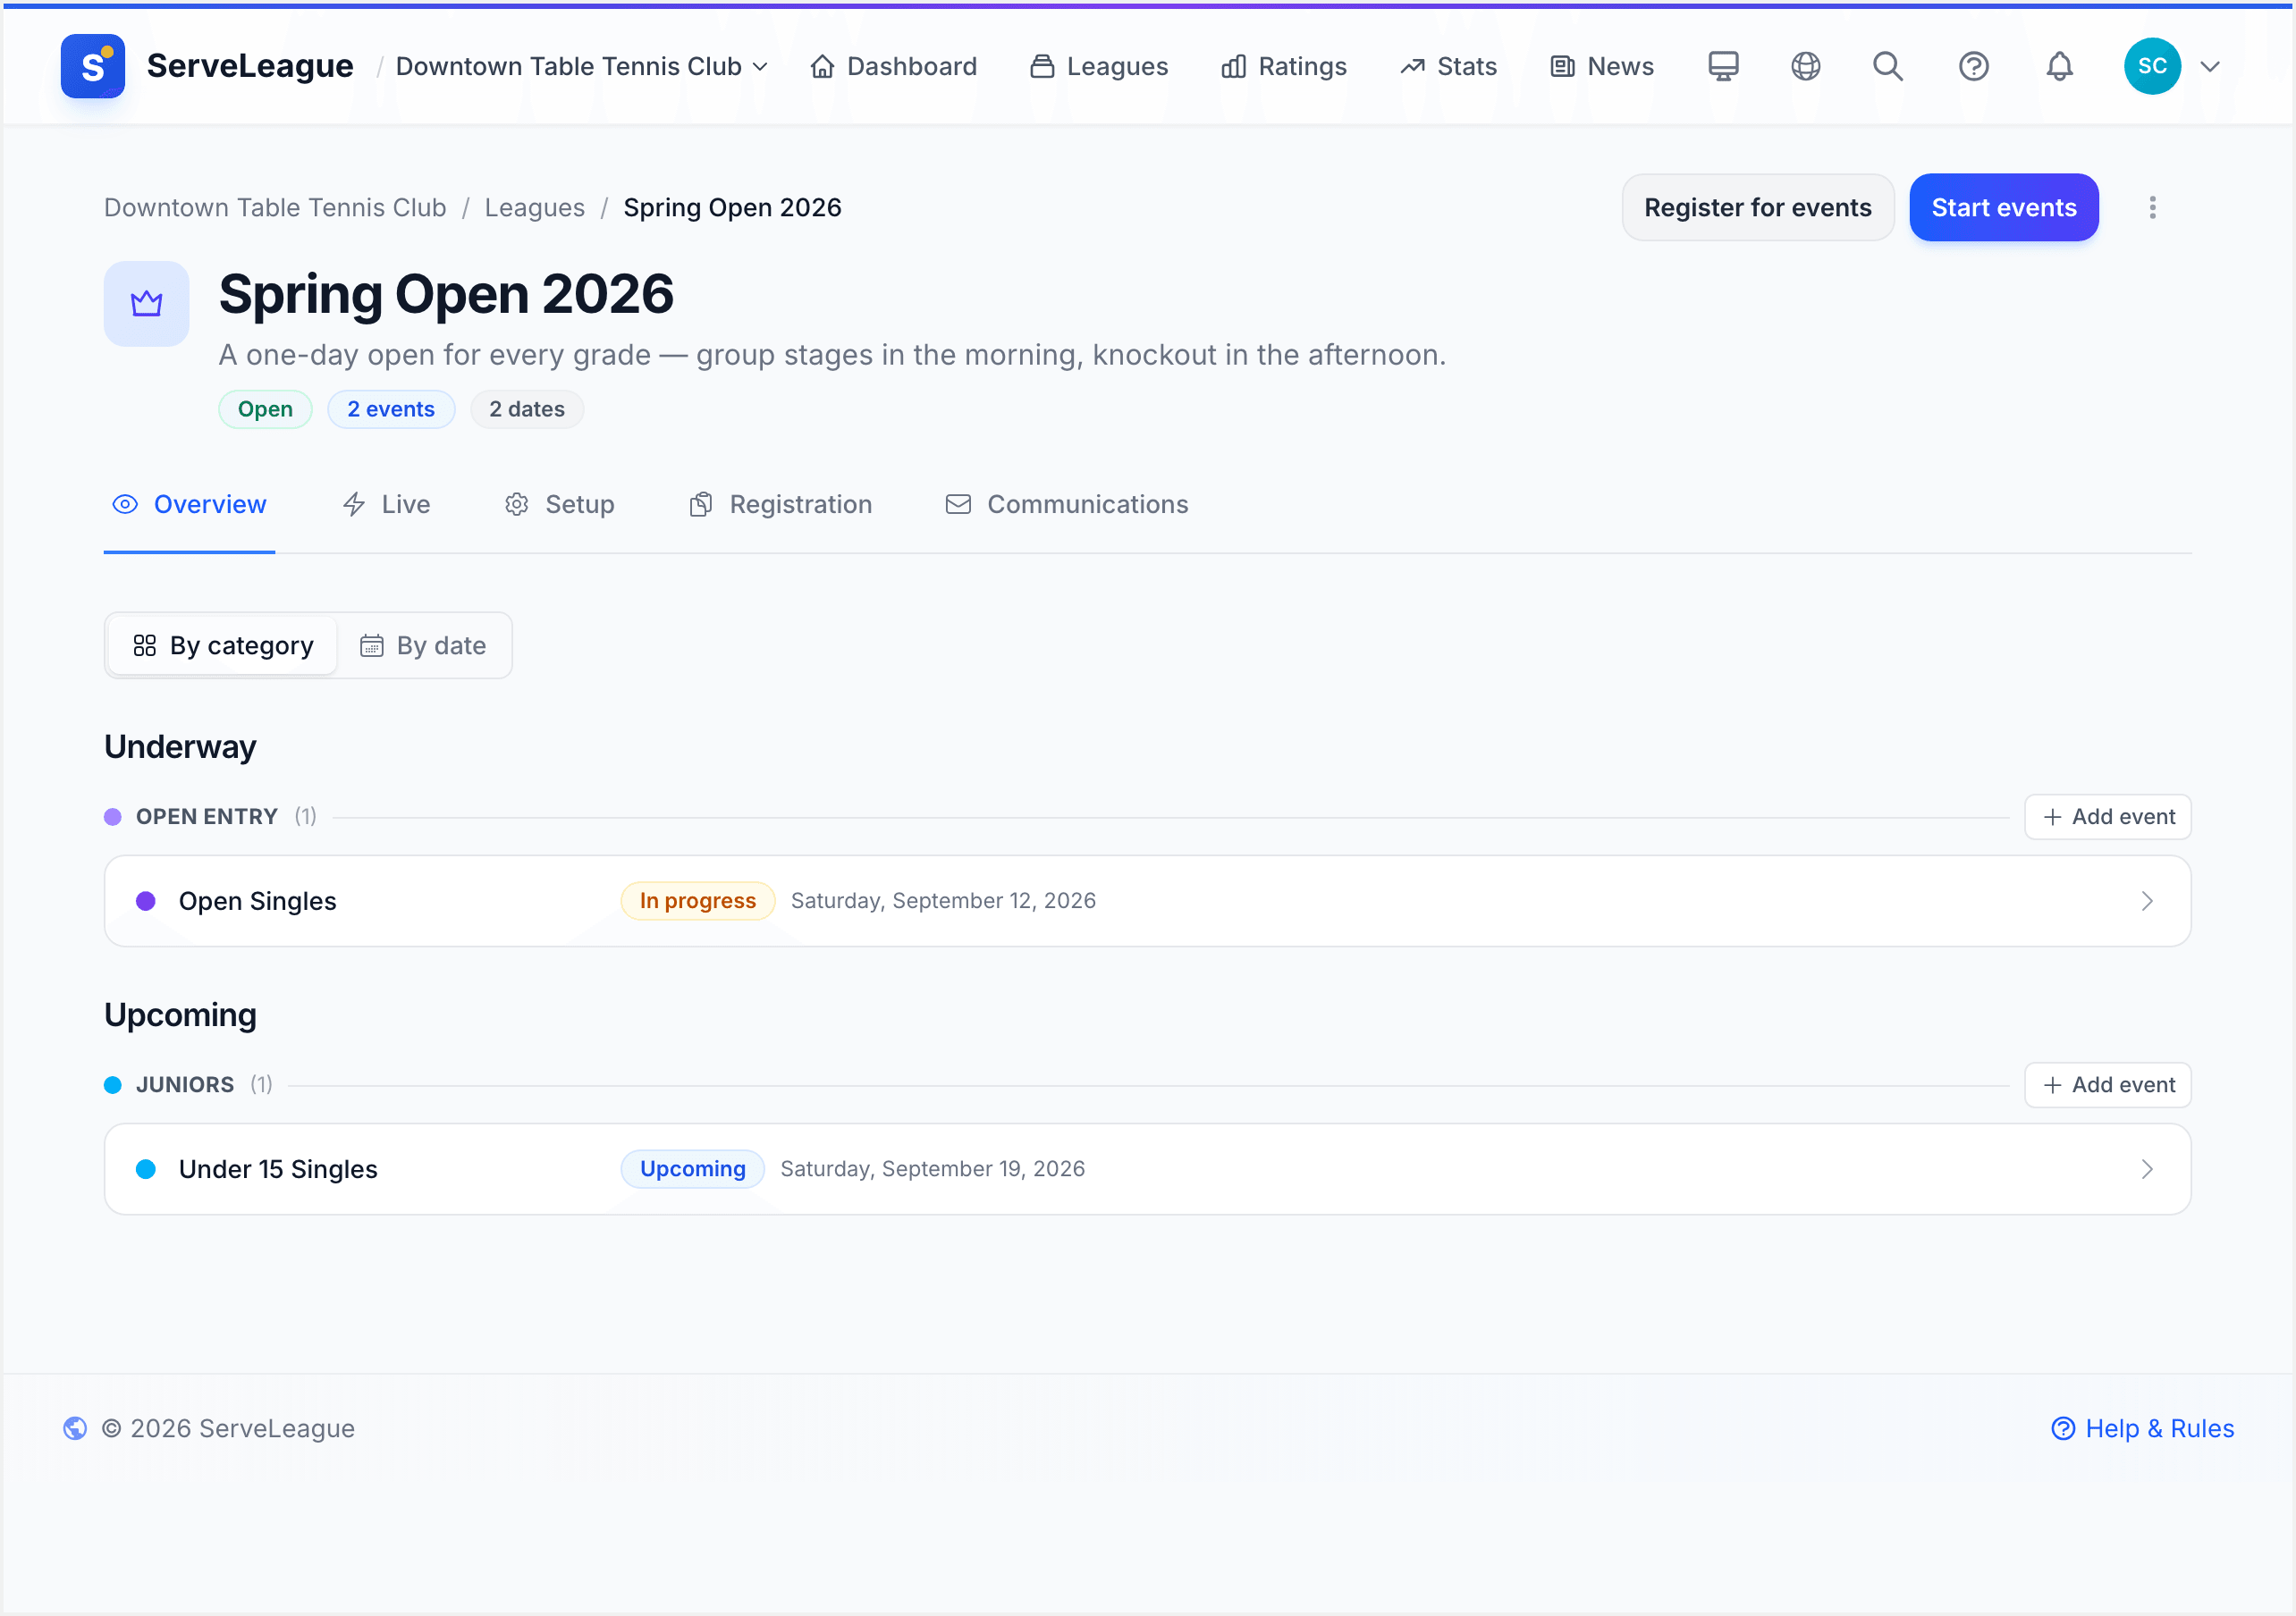Click the globe icon in the footer

(75, 1428)
